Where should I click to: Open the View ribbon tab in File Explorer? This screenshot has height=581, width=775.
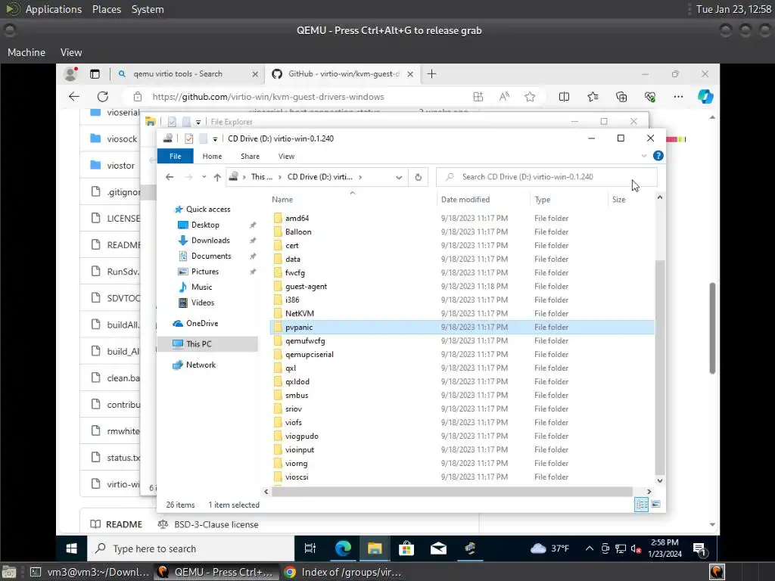286,156
